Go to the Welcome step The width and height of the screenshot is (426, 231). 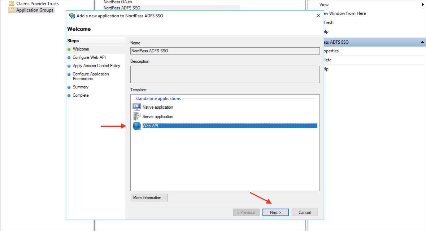point(81,49)
